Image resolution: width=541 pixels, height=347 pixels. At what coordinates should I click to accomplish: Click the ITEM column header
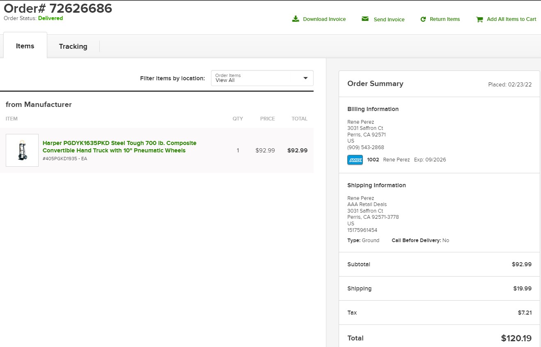[11, 119]
